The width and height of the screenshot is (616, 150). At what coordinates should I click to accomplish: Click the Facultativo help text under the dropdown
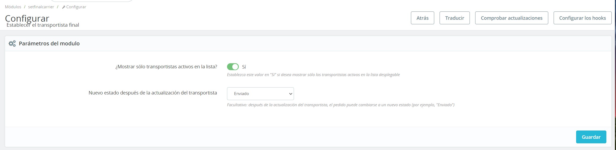tap(341, 105)
